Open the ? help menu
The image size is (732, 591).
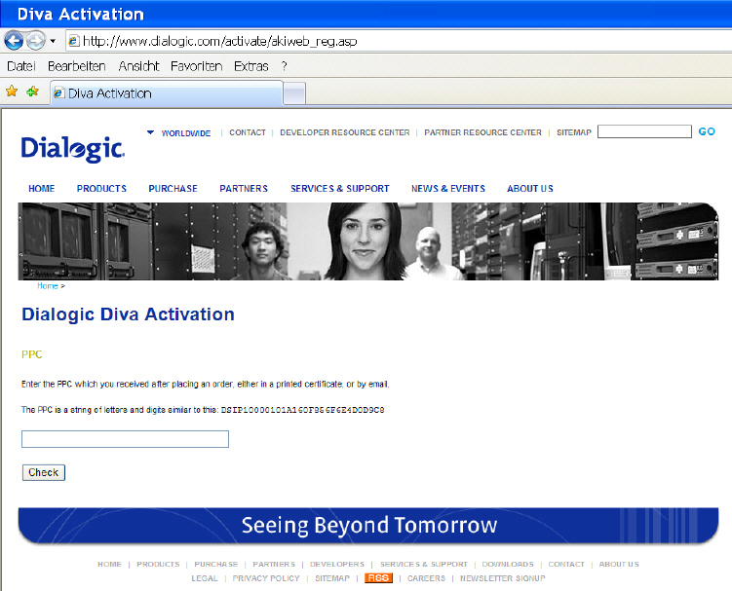click(284, 66)
